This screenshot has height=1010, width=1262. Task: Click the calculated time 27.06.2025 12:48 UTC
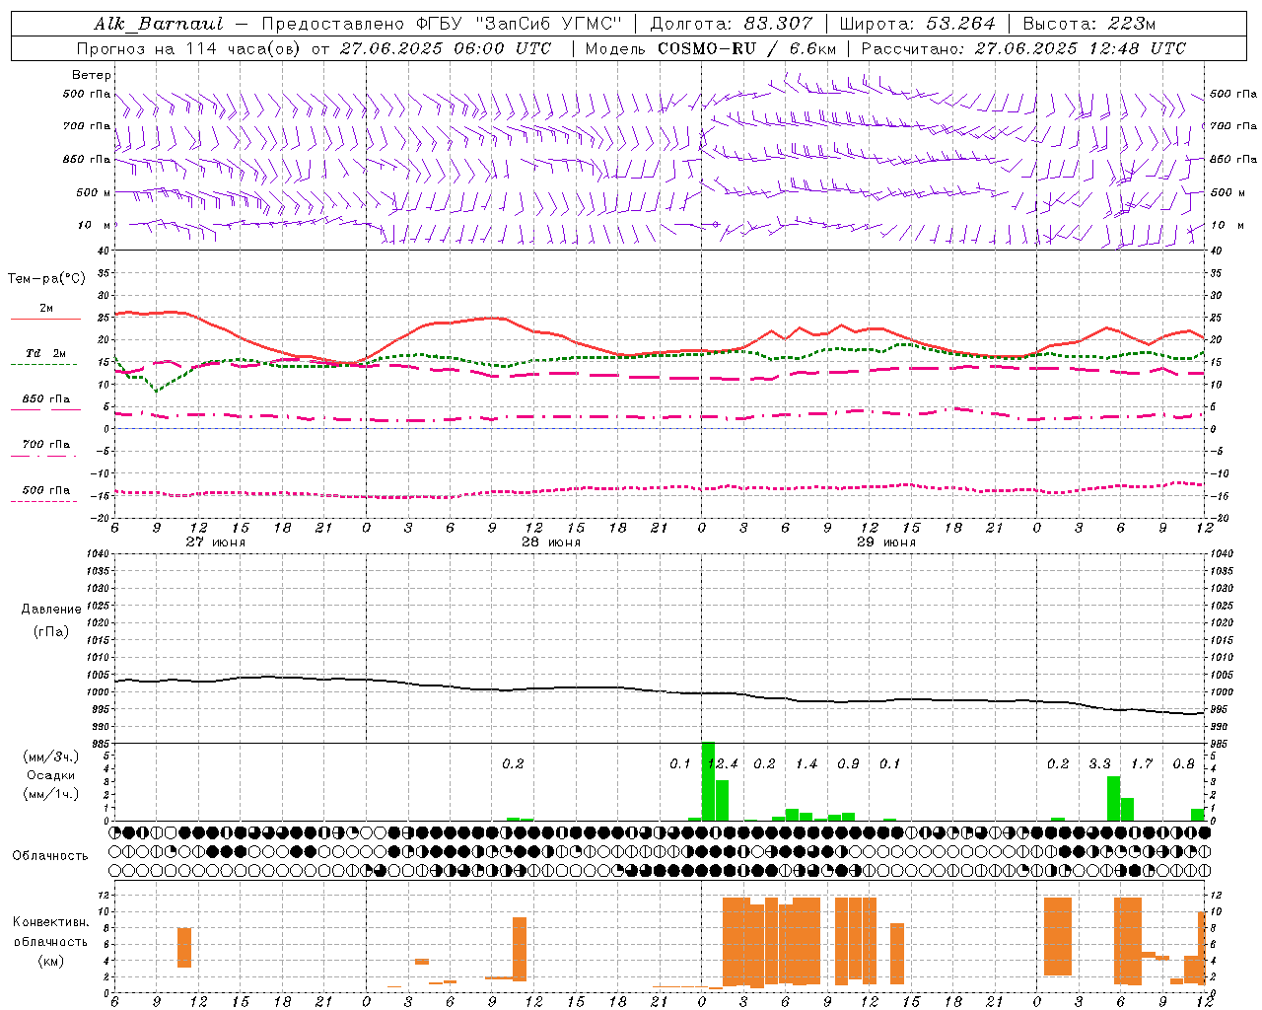point(1081,48)
